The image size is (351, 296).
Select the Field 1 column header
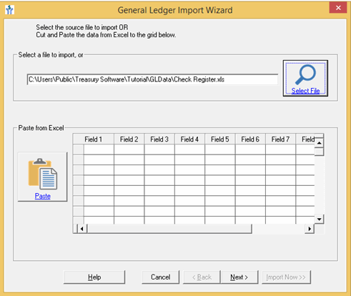pos(94,139)
